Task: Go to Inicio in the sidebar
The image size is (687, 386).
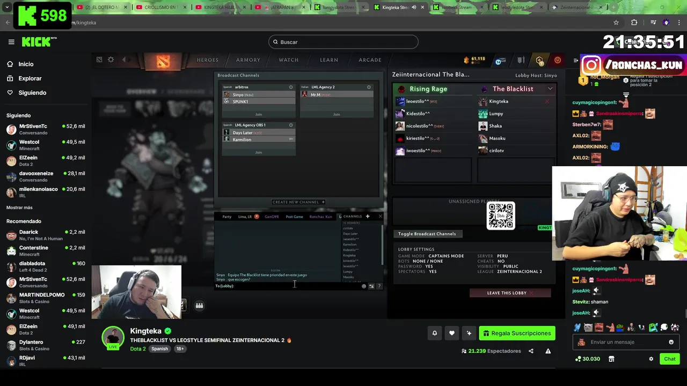Action: [26, 64]
